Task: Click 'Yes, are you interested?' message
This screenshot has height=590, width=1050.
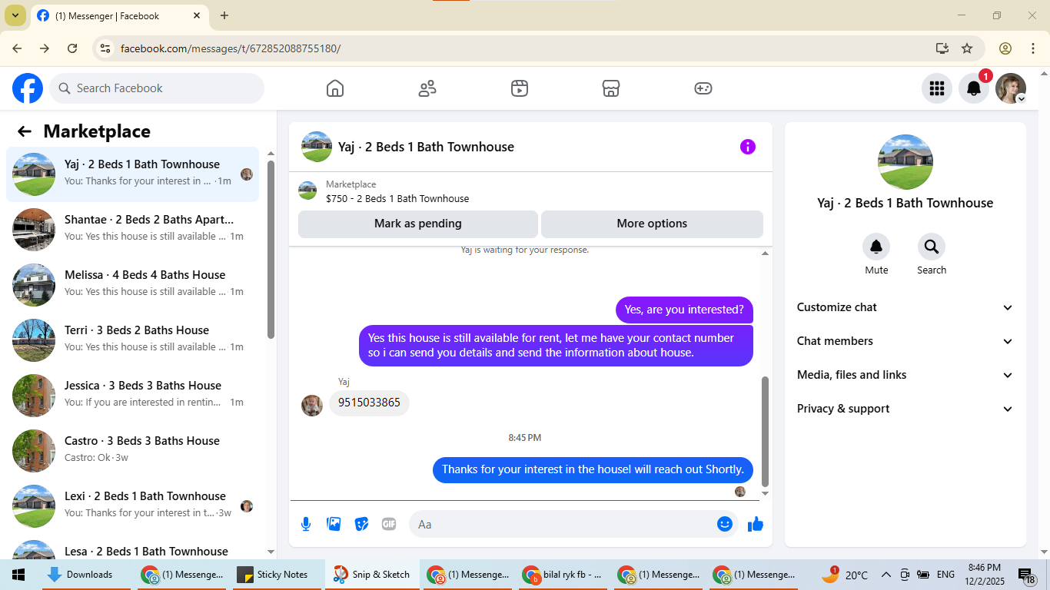Action: [x=684, y=310]
